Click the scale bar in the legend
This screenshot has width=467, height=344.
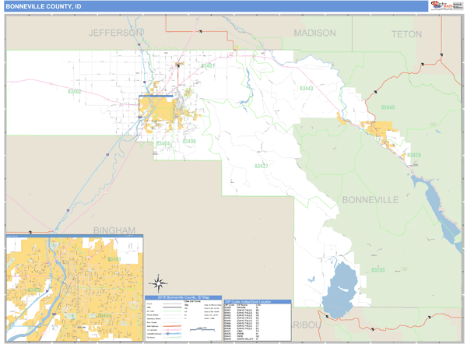pyautogui.click(x=202, y=329)
